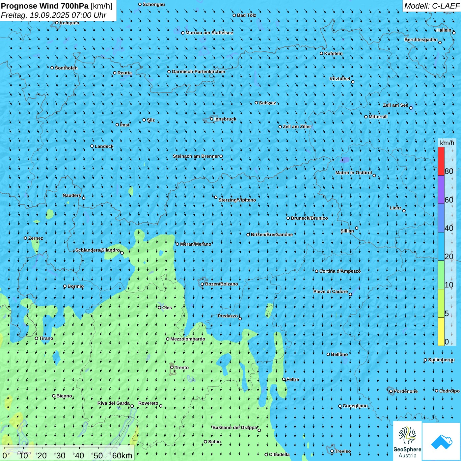Viewport: 461px width, 461px height.
Task: Click the Sterzing/Vipiteno label
Action: [237, 200]
